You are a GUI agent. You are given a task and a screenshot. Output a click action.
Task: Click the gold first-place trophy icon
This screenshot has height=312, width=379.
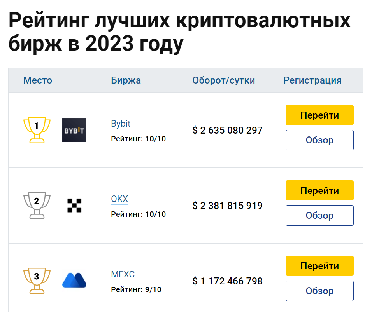[37, 130]
